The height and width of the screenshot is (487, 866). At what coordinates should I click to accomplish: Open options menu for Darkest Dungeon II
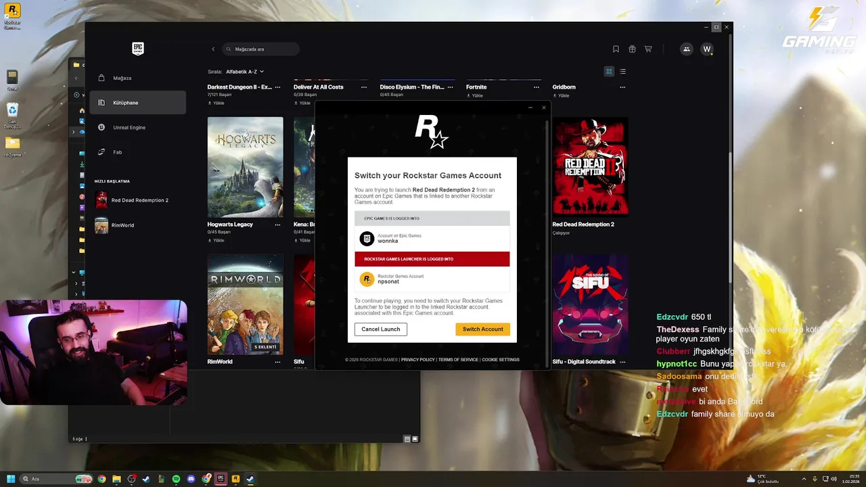pyautogui.click(x=277, y=87)
